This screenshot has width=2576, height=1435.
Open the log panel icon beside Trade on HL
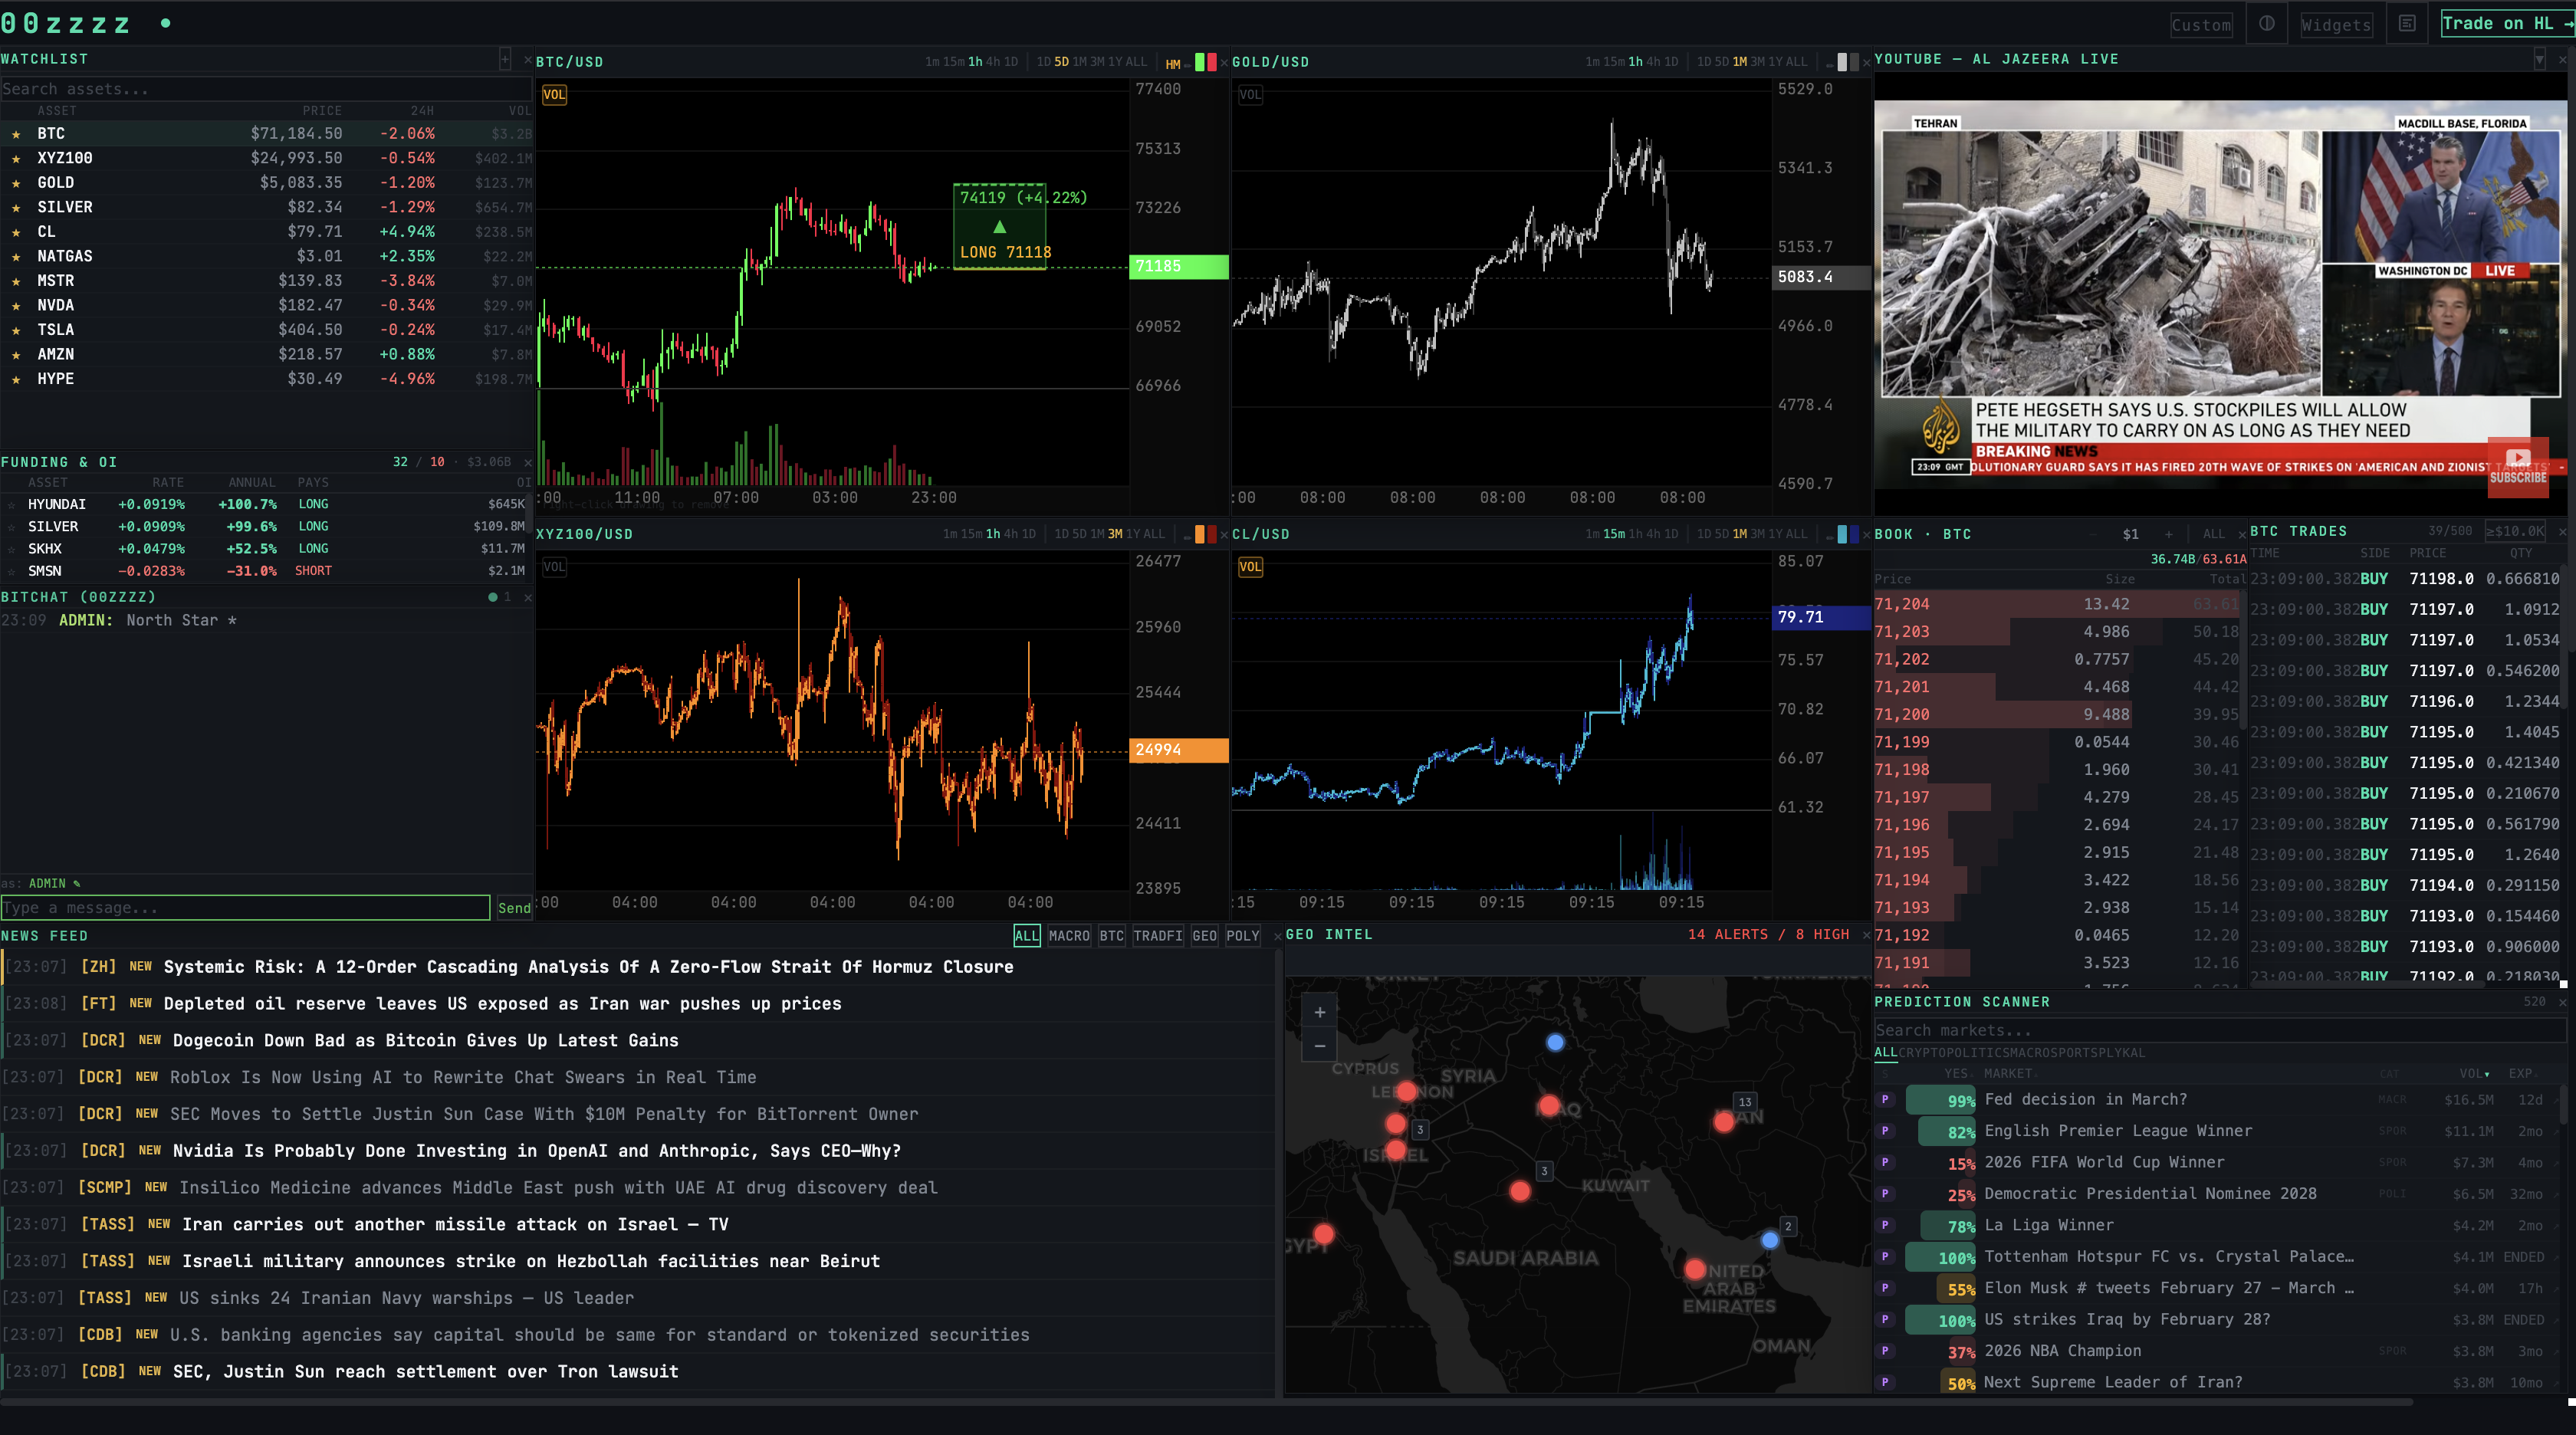[x=2407, y=23]
